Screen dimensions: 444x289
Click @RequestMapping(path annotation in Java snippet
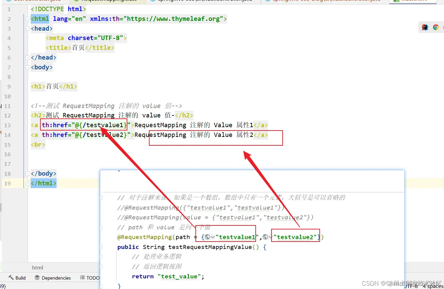pyautogui.click(x=154, y=237)
